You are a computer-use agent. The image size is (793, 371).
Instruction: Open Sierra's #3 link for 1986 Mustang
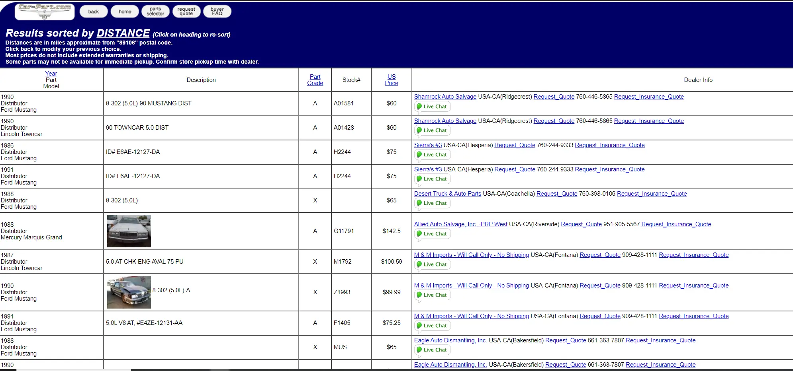tap(428, 145)
